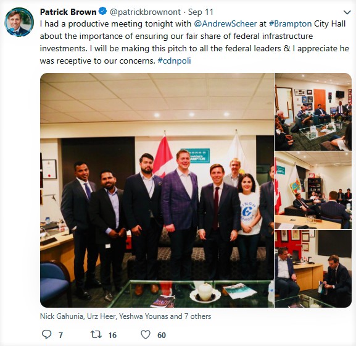356x346 pixels.
Task: Open the bottom right desk photo
Action: (313, 269)
